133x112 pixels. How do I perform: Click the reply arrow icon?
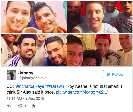[9, 106]
